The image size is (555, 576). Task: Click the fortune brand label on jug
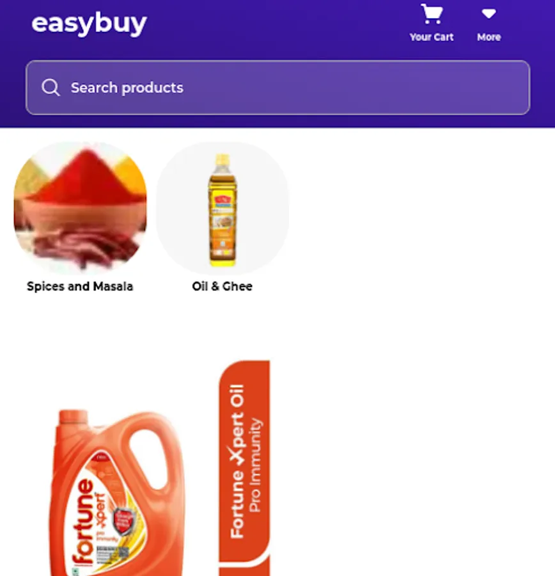[x=83, y=522]
